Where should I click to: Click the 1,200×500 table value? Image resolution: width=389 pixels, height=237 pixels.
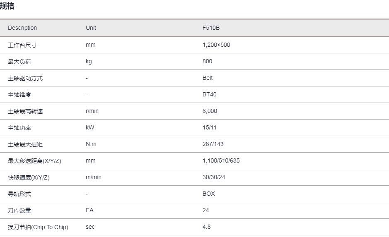216,45
